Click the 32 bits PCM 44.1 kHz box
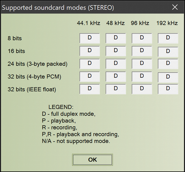 tap(90, 77)
